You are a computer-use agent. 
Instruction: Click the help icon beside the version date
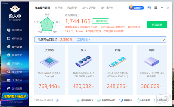pos(57,101)
